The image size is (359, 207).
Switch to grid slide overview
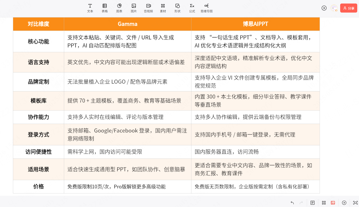pos(324,203)
